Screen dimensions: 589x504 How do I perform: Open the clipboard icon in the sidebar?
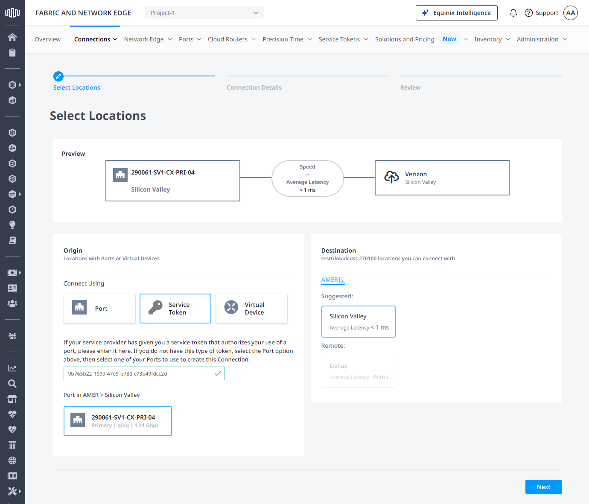coord(12,52)
